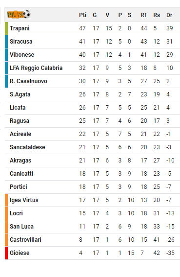The image size is (180, 277).
Task: Select the Pti points column header
Action: [x=82, y=15]
